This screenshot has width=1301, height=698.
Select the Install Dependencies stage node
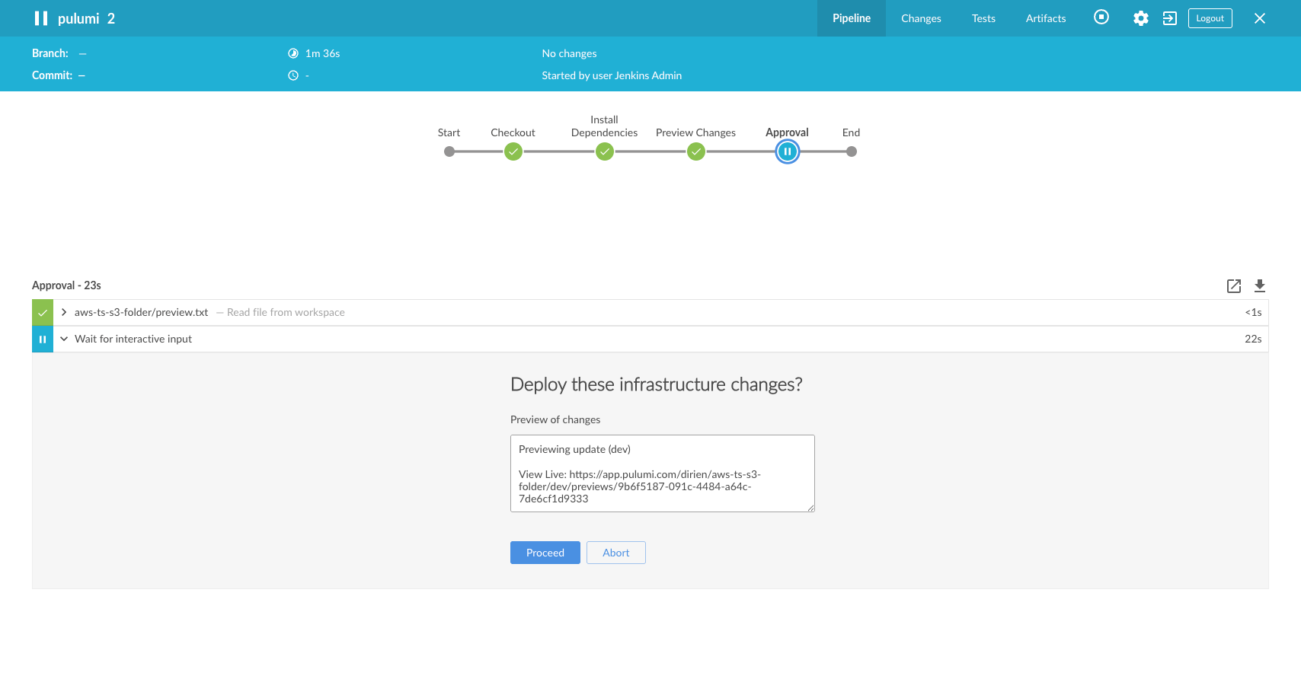pos(605,151)
